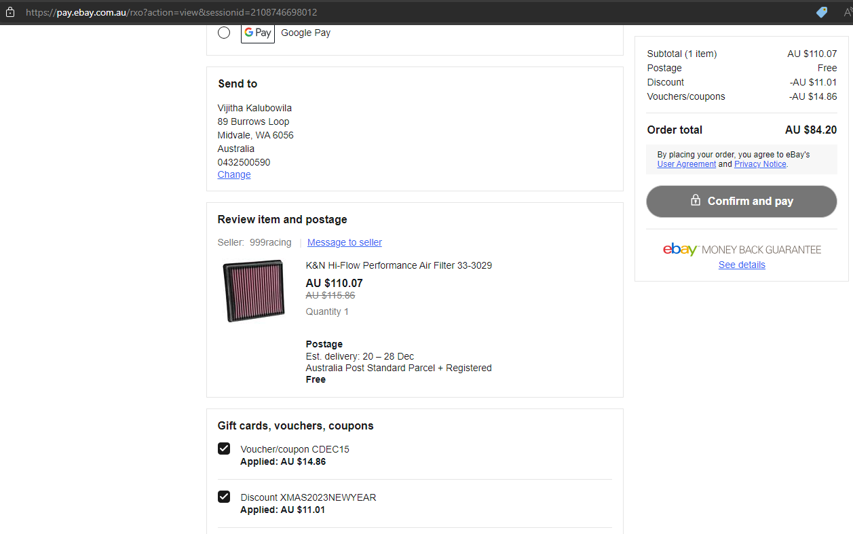Viewport: 853px width, 534px height.
Task: Click Change link under Send to address
Action: point(234,174)
